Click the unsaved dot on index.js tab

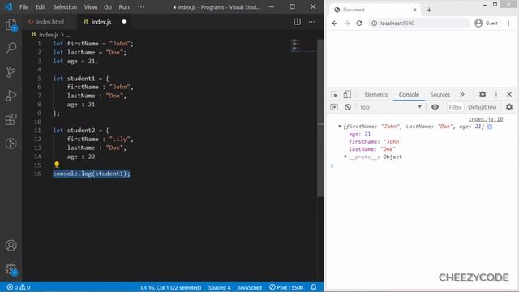point(124,22)
